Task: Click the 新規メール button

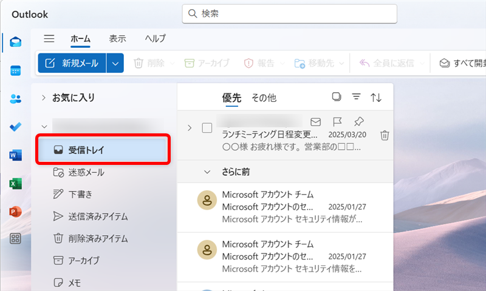Action: pyautogui.click(x=72, y=63)
